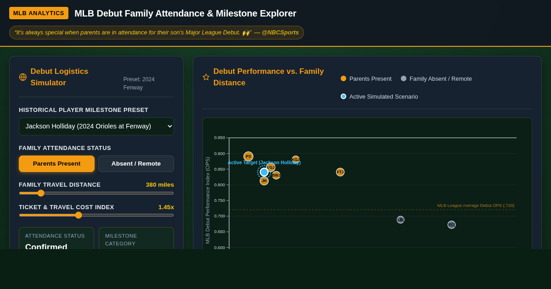Adjust the Family Travel Distance slider handle
551x289 pixels.
coord(41,193)
